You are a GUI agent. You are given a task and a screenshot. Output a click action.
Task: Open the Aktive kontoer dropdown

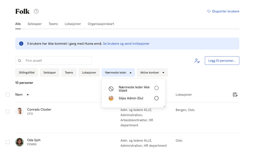(x=152, y=72)
